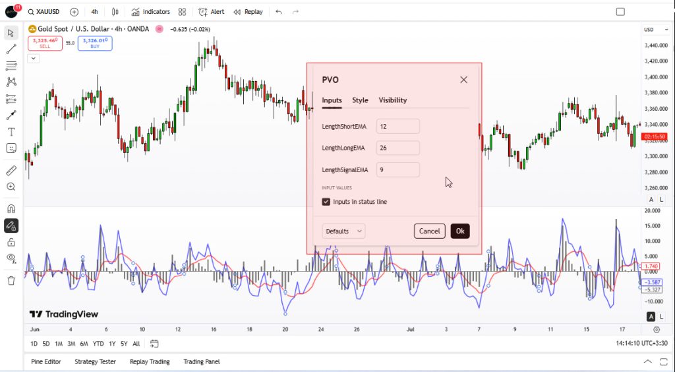Activate the zoom in tool

(x=11, y=187)
